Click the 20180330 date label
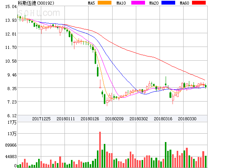The width and height of the screenshot is (229, 168). (x=187, y=119)
